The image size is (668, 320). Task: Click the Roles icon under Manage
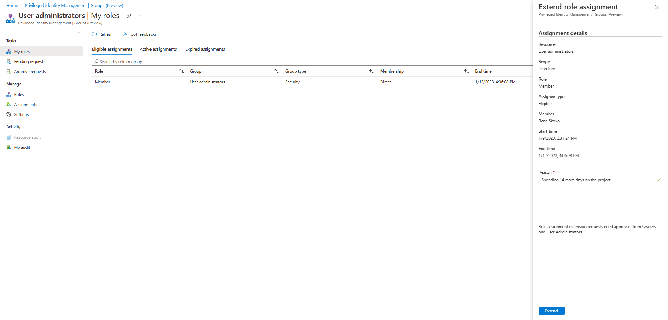click(9, 95)
